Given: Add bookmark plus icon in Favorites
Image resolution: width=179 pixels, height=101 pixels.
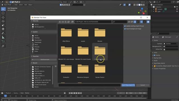Looking at the screenshot, I should tap(33, 59).
